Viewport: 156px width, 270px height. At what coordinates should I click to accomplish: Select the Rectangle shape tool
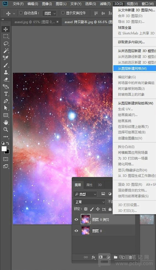(6, 115)
